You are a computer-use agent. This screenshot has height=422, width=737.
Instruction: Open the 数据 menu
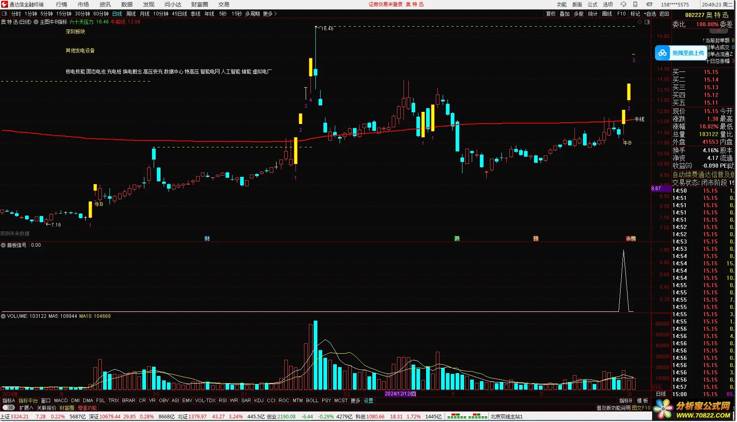(x=127, y=4)
